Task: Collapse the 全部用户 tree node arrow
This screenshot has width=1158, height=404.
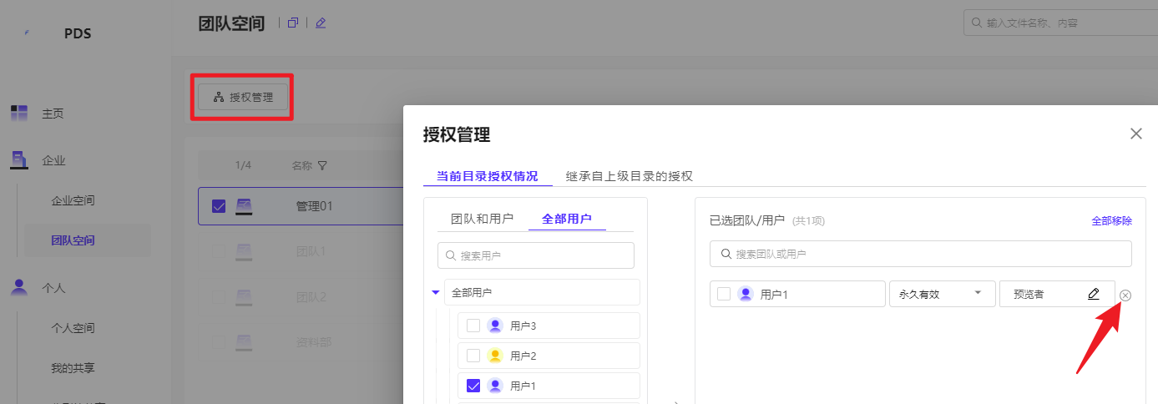Action: click(x=435, y=292)
